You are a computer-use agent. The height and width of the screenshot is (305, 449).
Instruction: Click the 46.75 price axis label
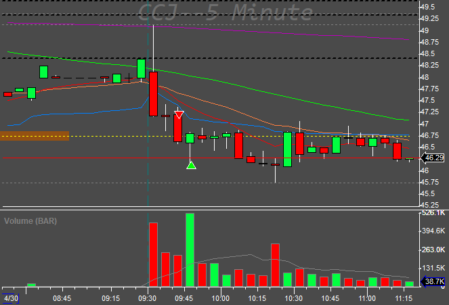[x=430, y=135]
